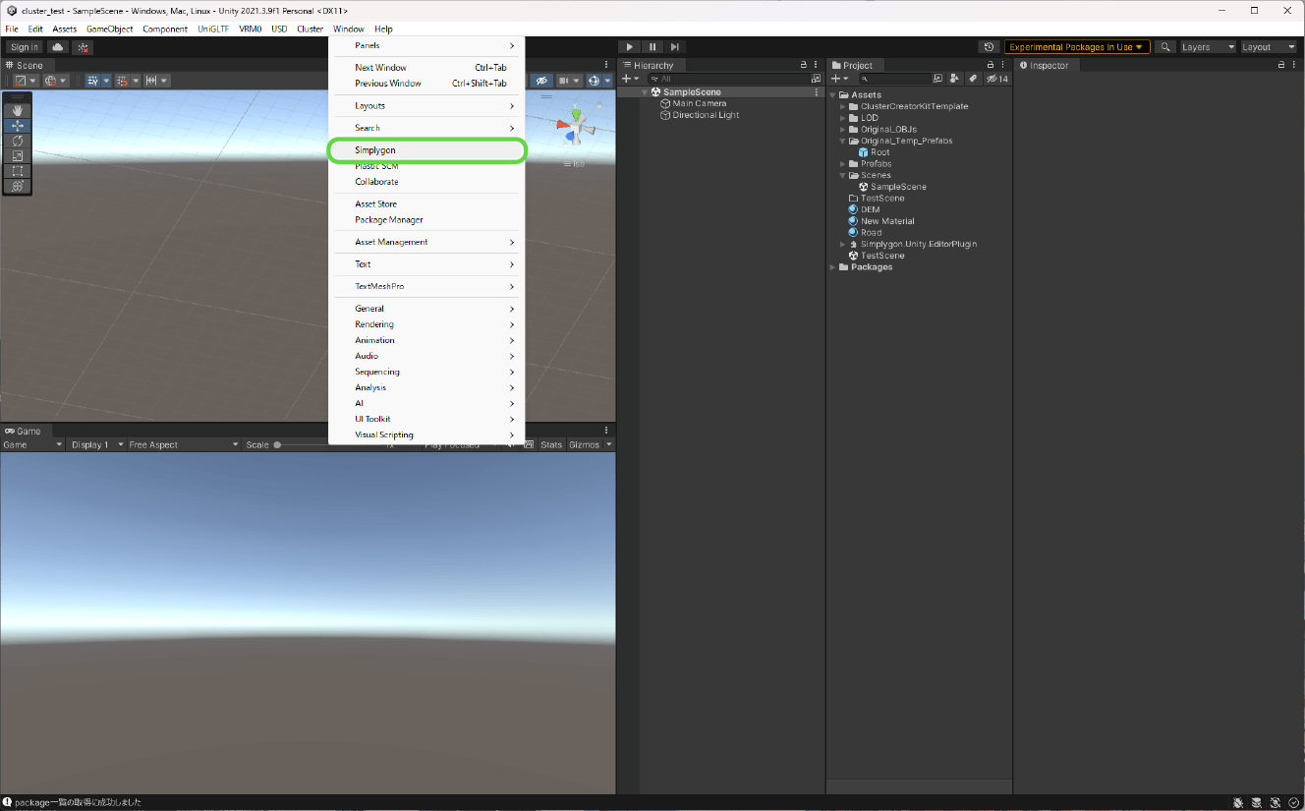The width and height of the screenshot is (1305, 811).
Task: Select the Scale tool in Scene
Action: pyautogui.click(x=18, y=155)
